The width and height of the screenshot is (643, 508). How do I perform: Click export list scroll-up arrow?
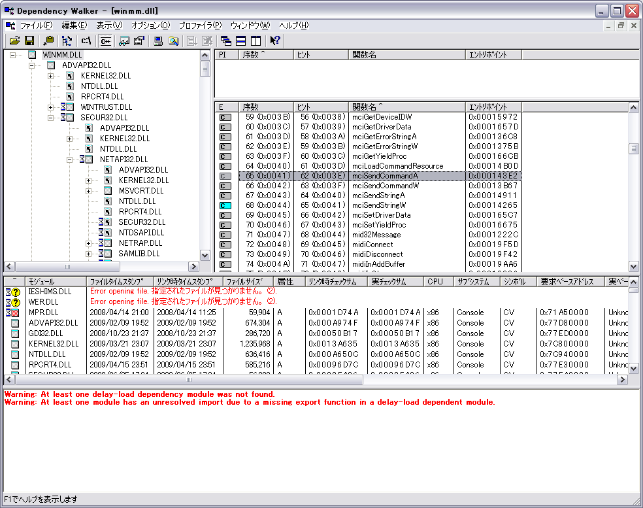[x=633, y=107]
